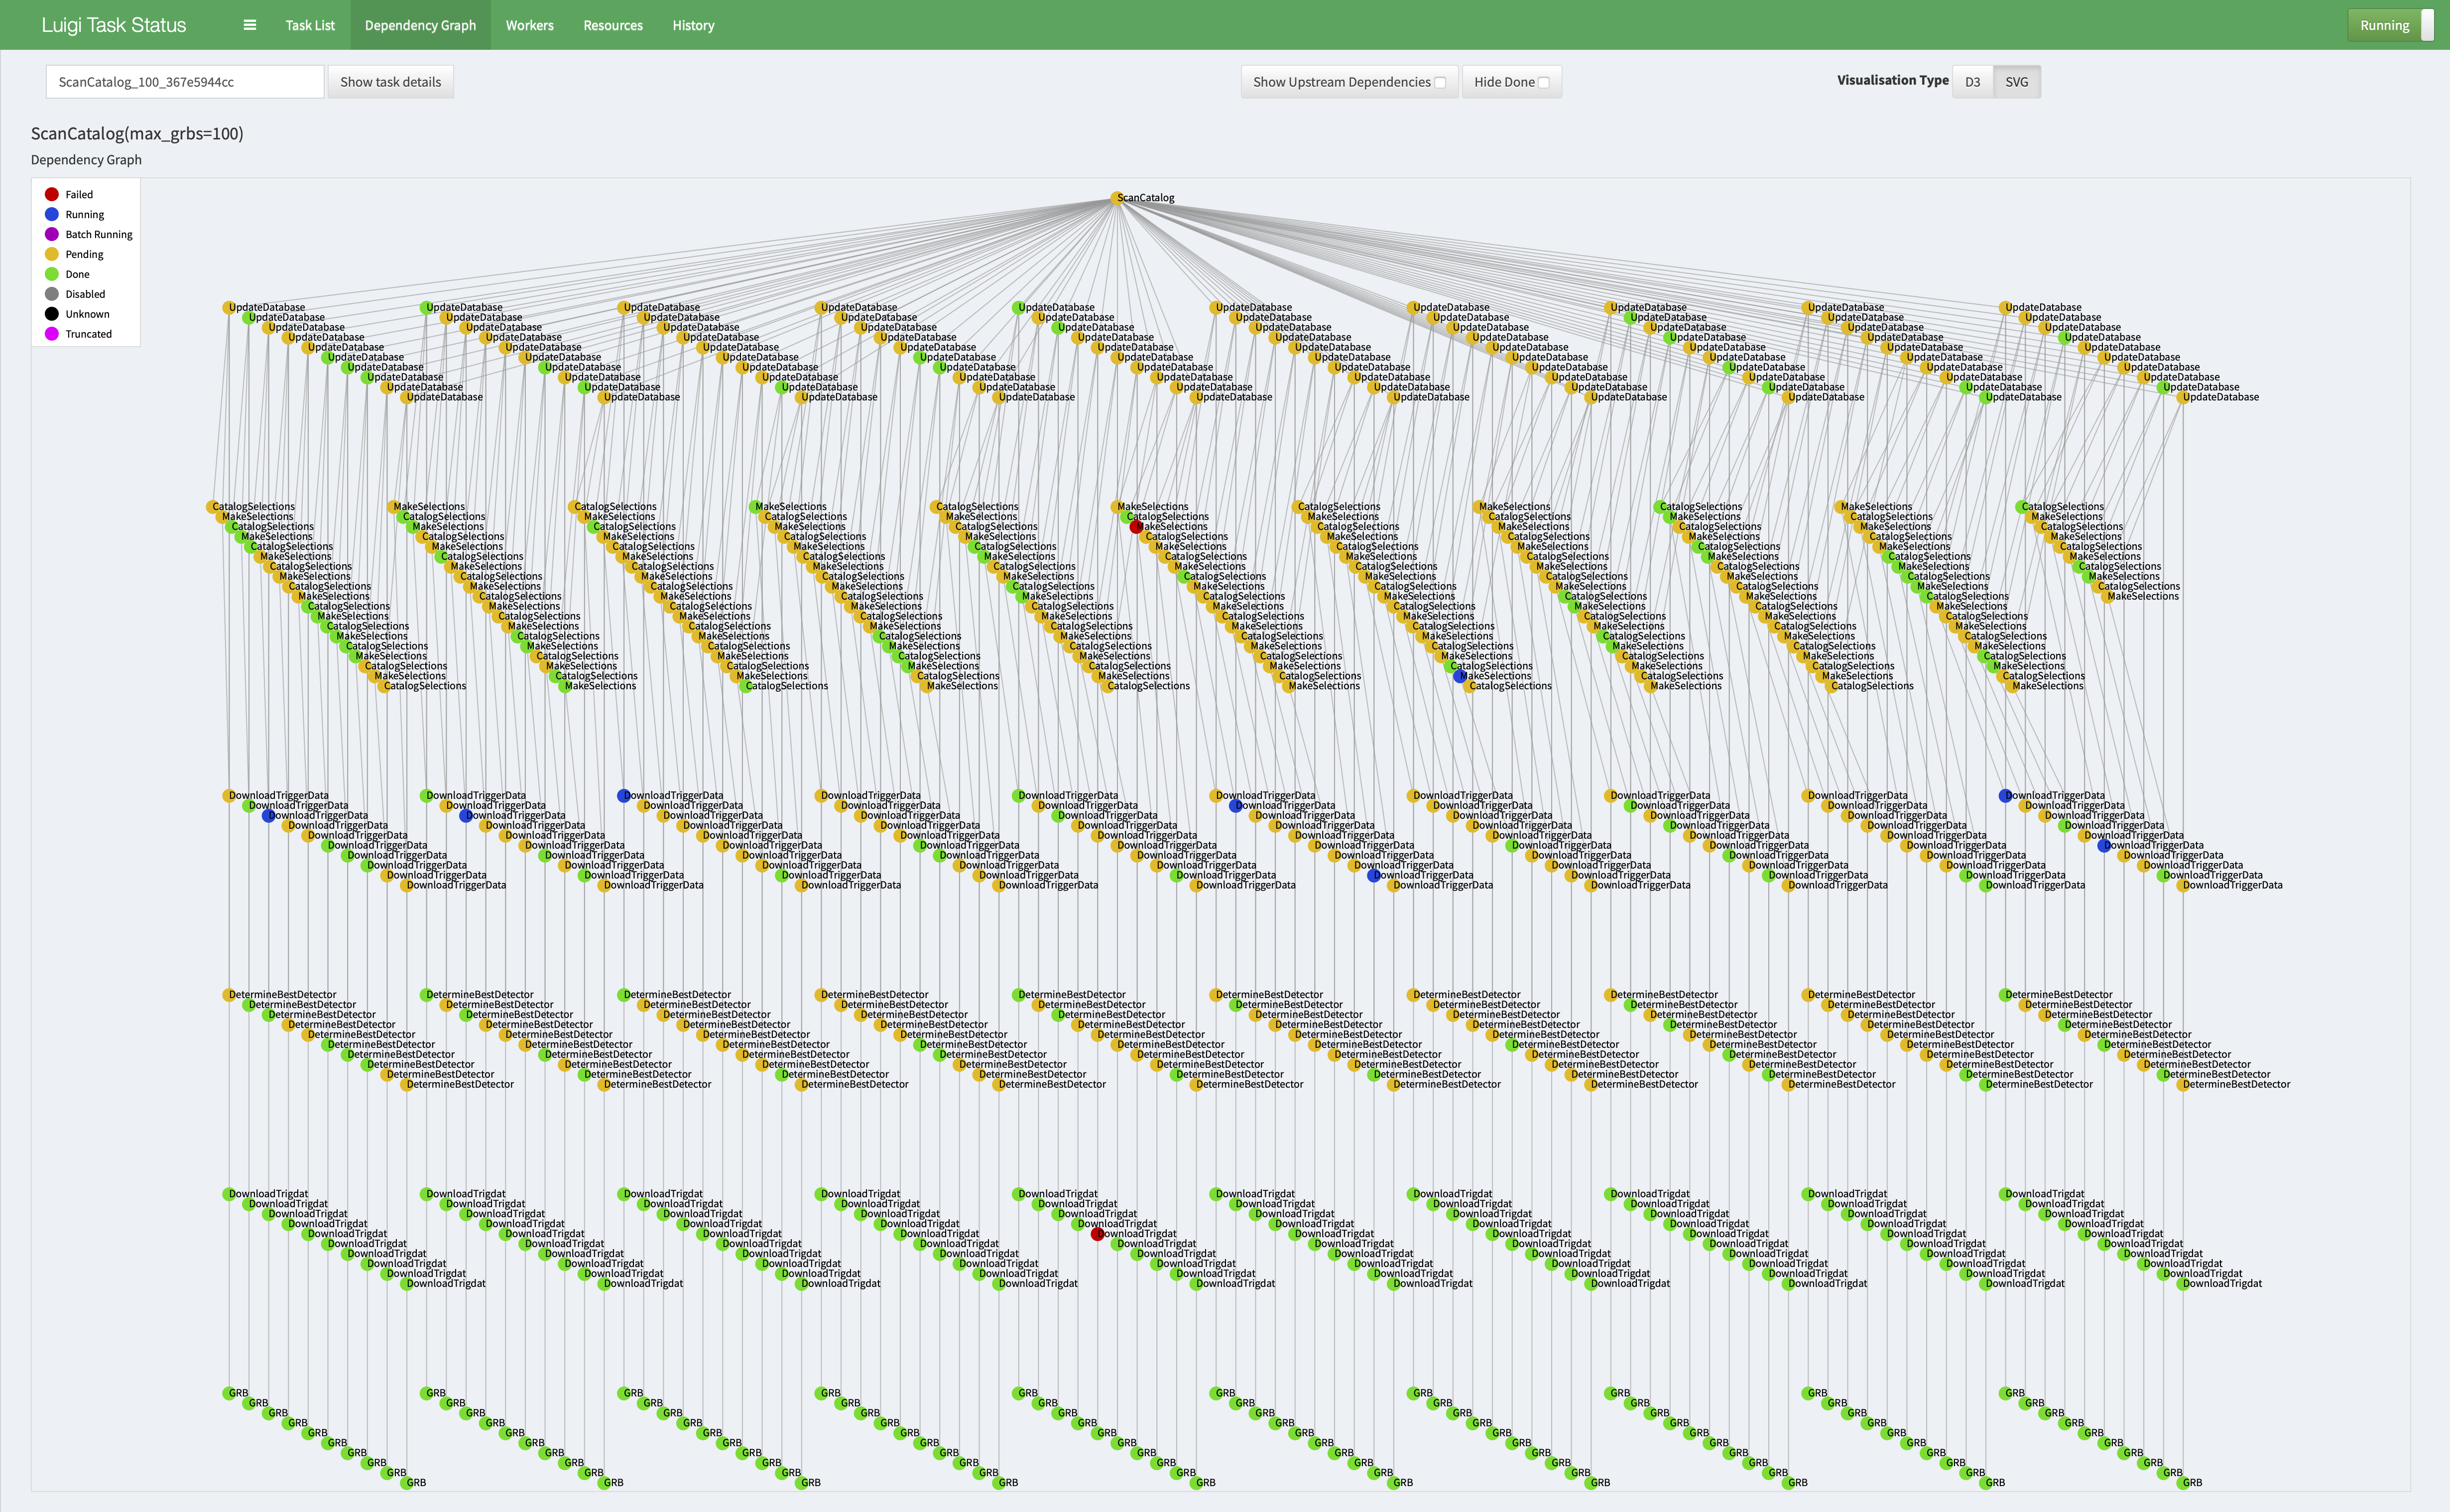Click the blue running MakeSelections node

click(1461, 676)
